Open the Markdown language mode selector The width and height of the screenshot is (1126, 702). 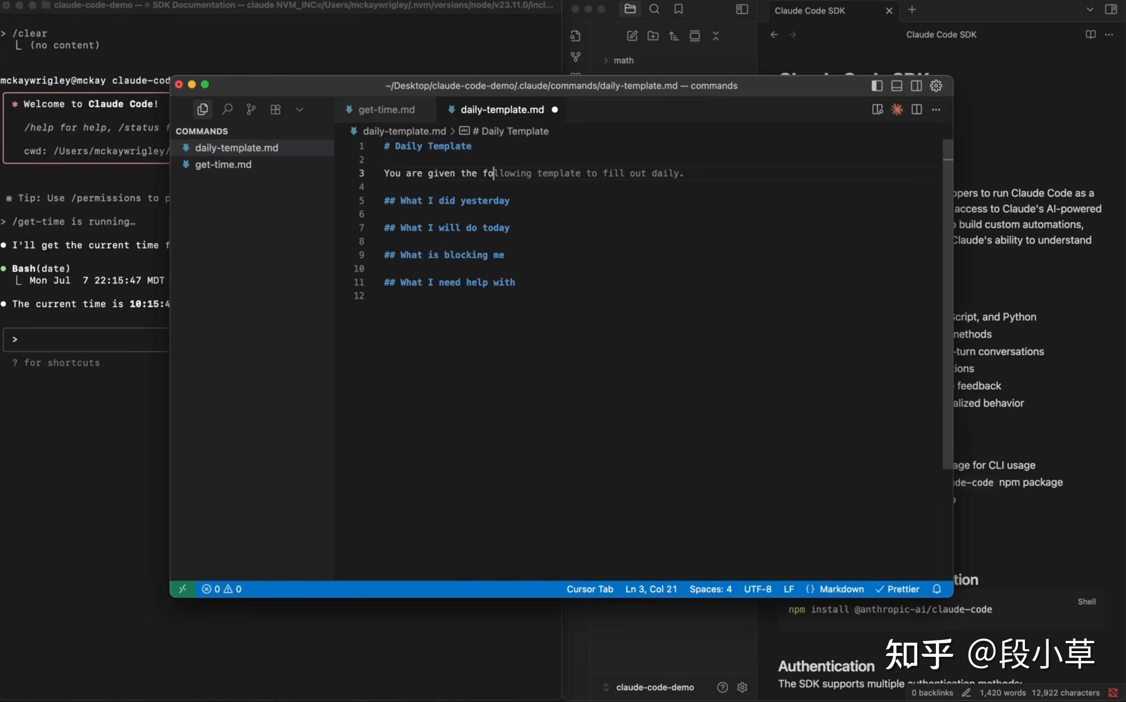[841, 589]
